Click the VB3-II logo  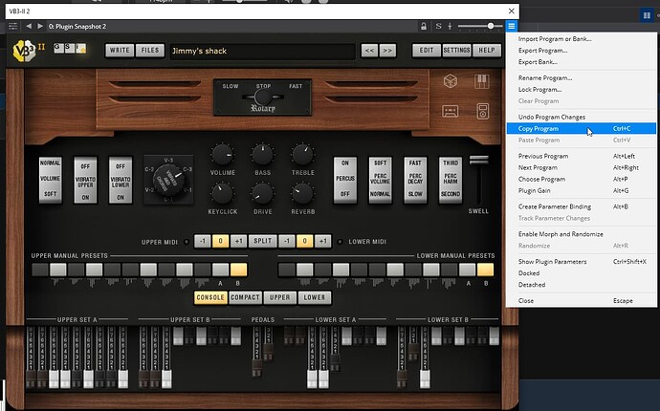tap(27, 51)
